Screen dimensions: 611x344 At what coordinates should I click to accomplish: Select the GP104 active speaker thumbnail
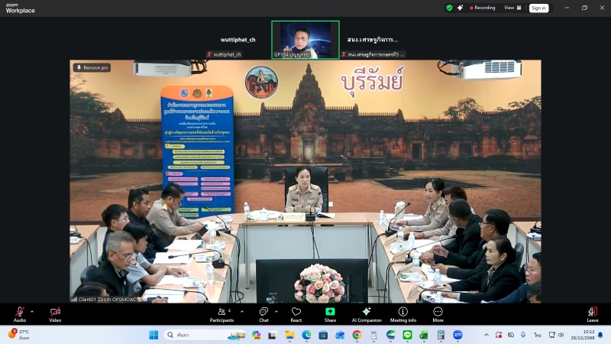[x=305, y=40]
